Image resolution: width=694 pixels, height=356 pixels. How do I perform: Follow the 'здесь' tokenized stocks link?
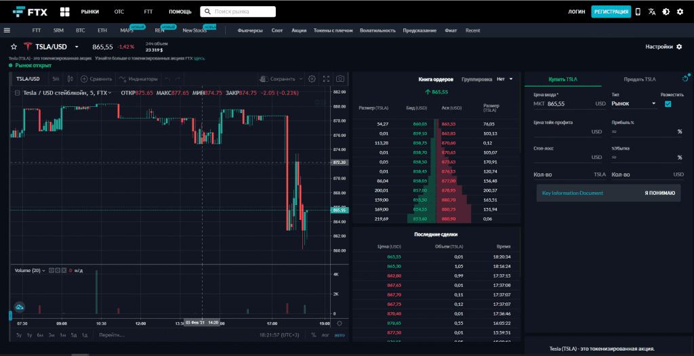[199, 58]
